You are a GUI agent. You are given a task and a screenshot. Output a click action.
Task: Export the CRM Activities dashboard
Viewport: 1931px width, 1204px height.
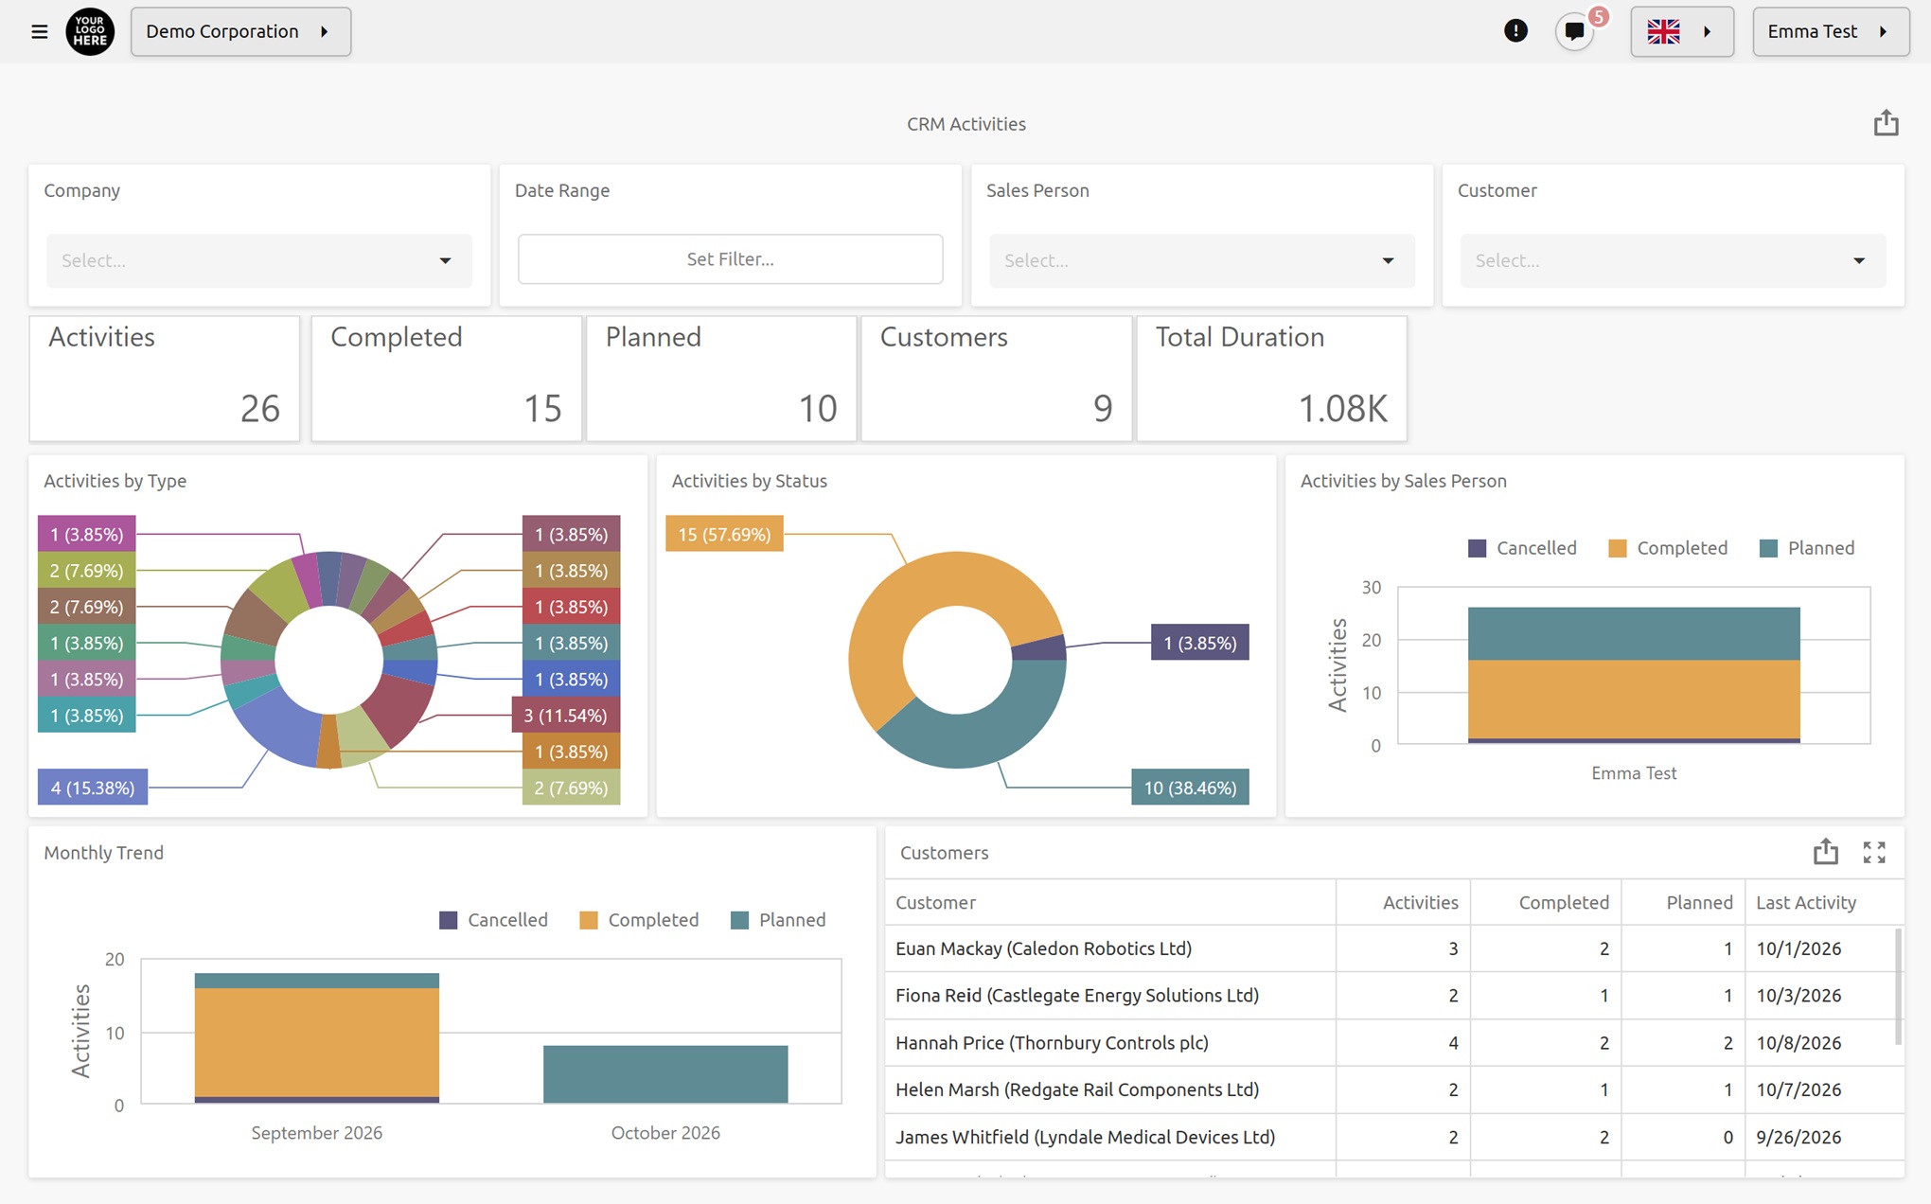tap(1886, 123)
